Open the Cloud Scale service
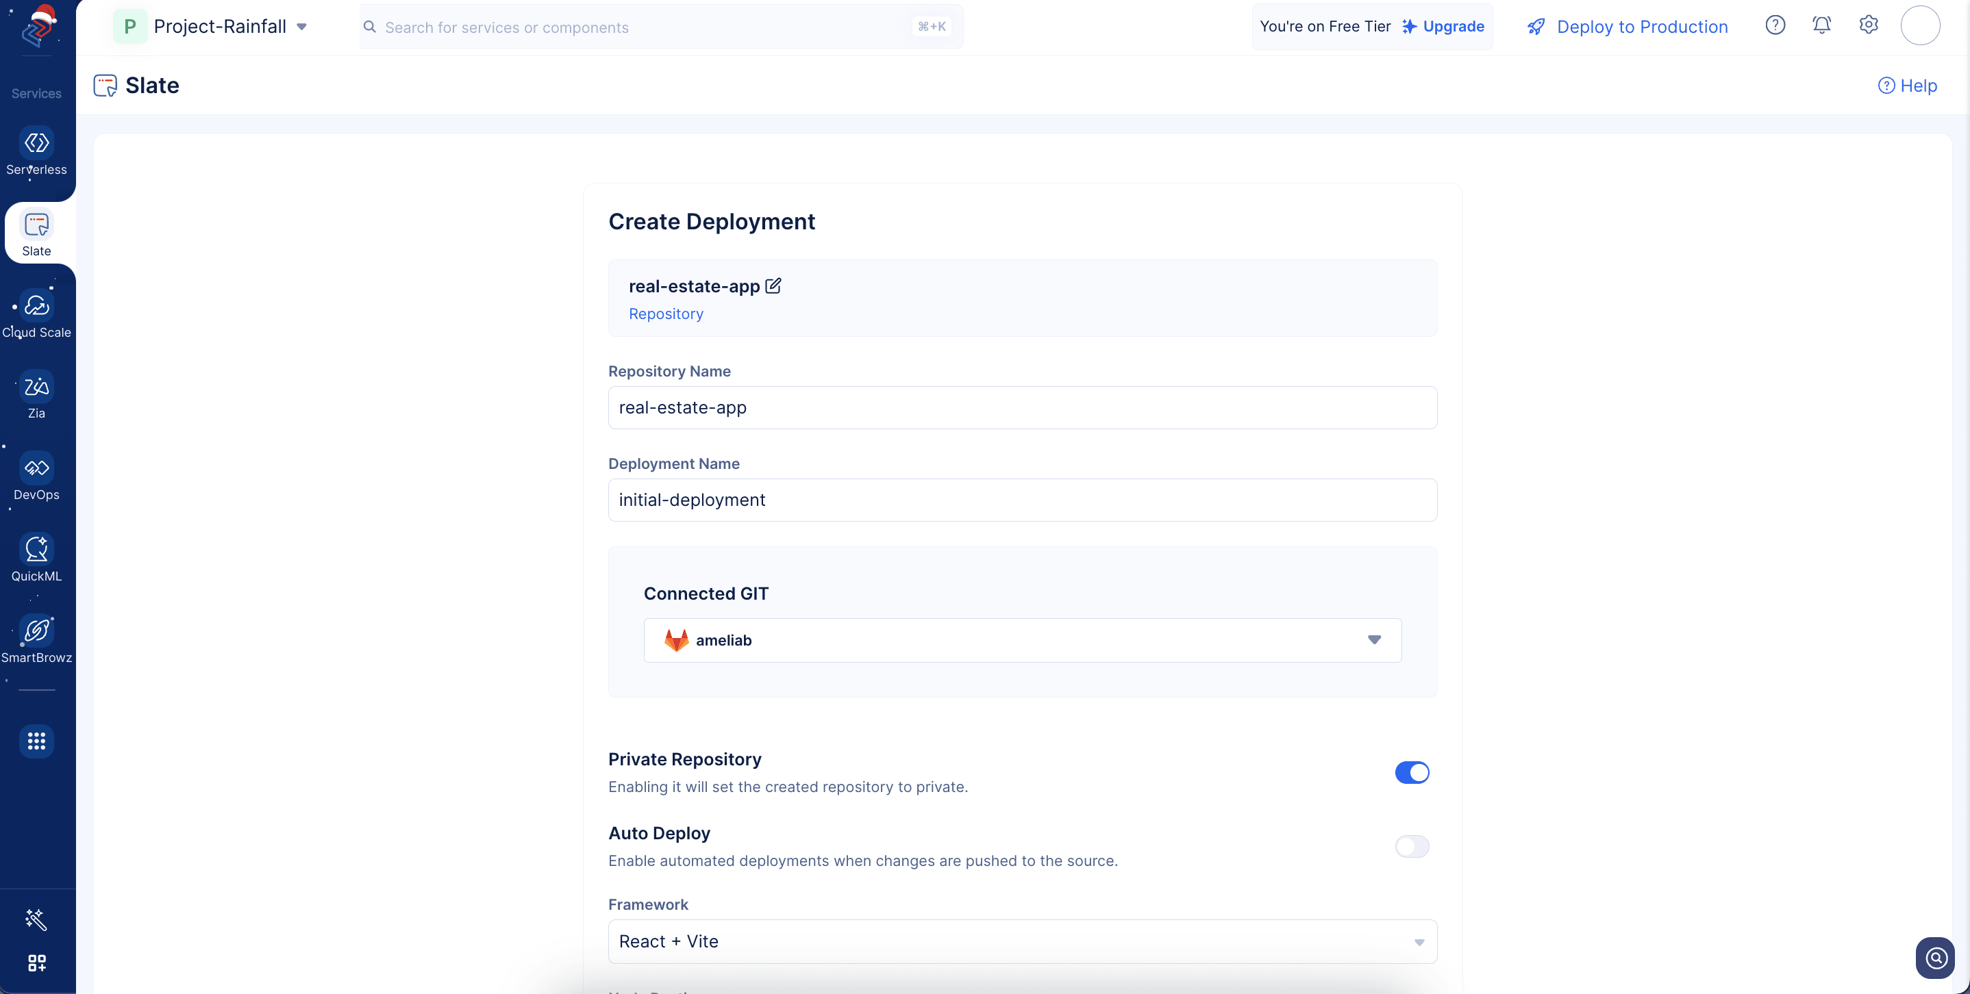 37,315
